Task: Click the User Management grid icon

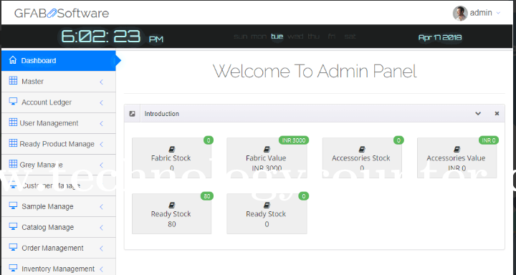Action: pyautogui.click(x=13, y=122)
